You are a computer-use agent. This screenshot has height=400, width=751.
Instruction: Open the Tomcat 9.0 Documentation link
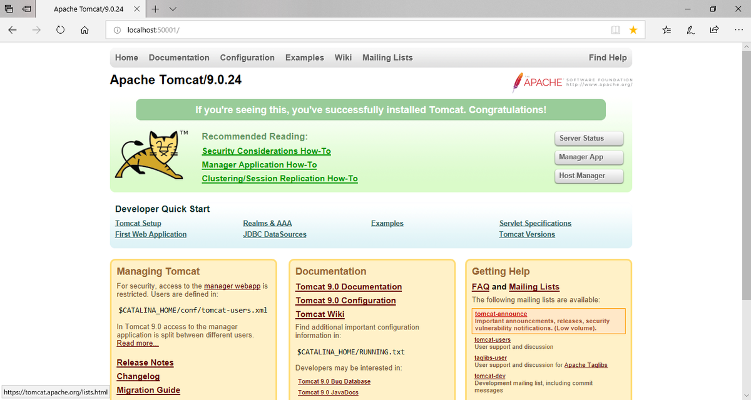tap(349, 287)
